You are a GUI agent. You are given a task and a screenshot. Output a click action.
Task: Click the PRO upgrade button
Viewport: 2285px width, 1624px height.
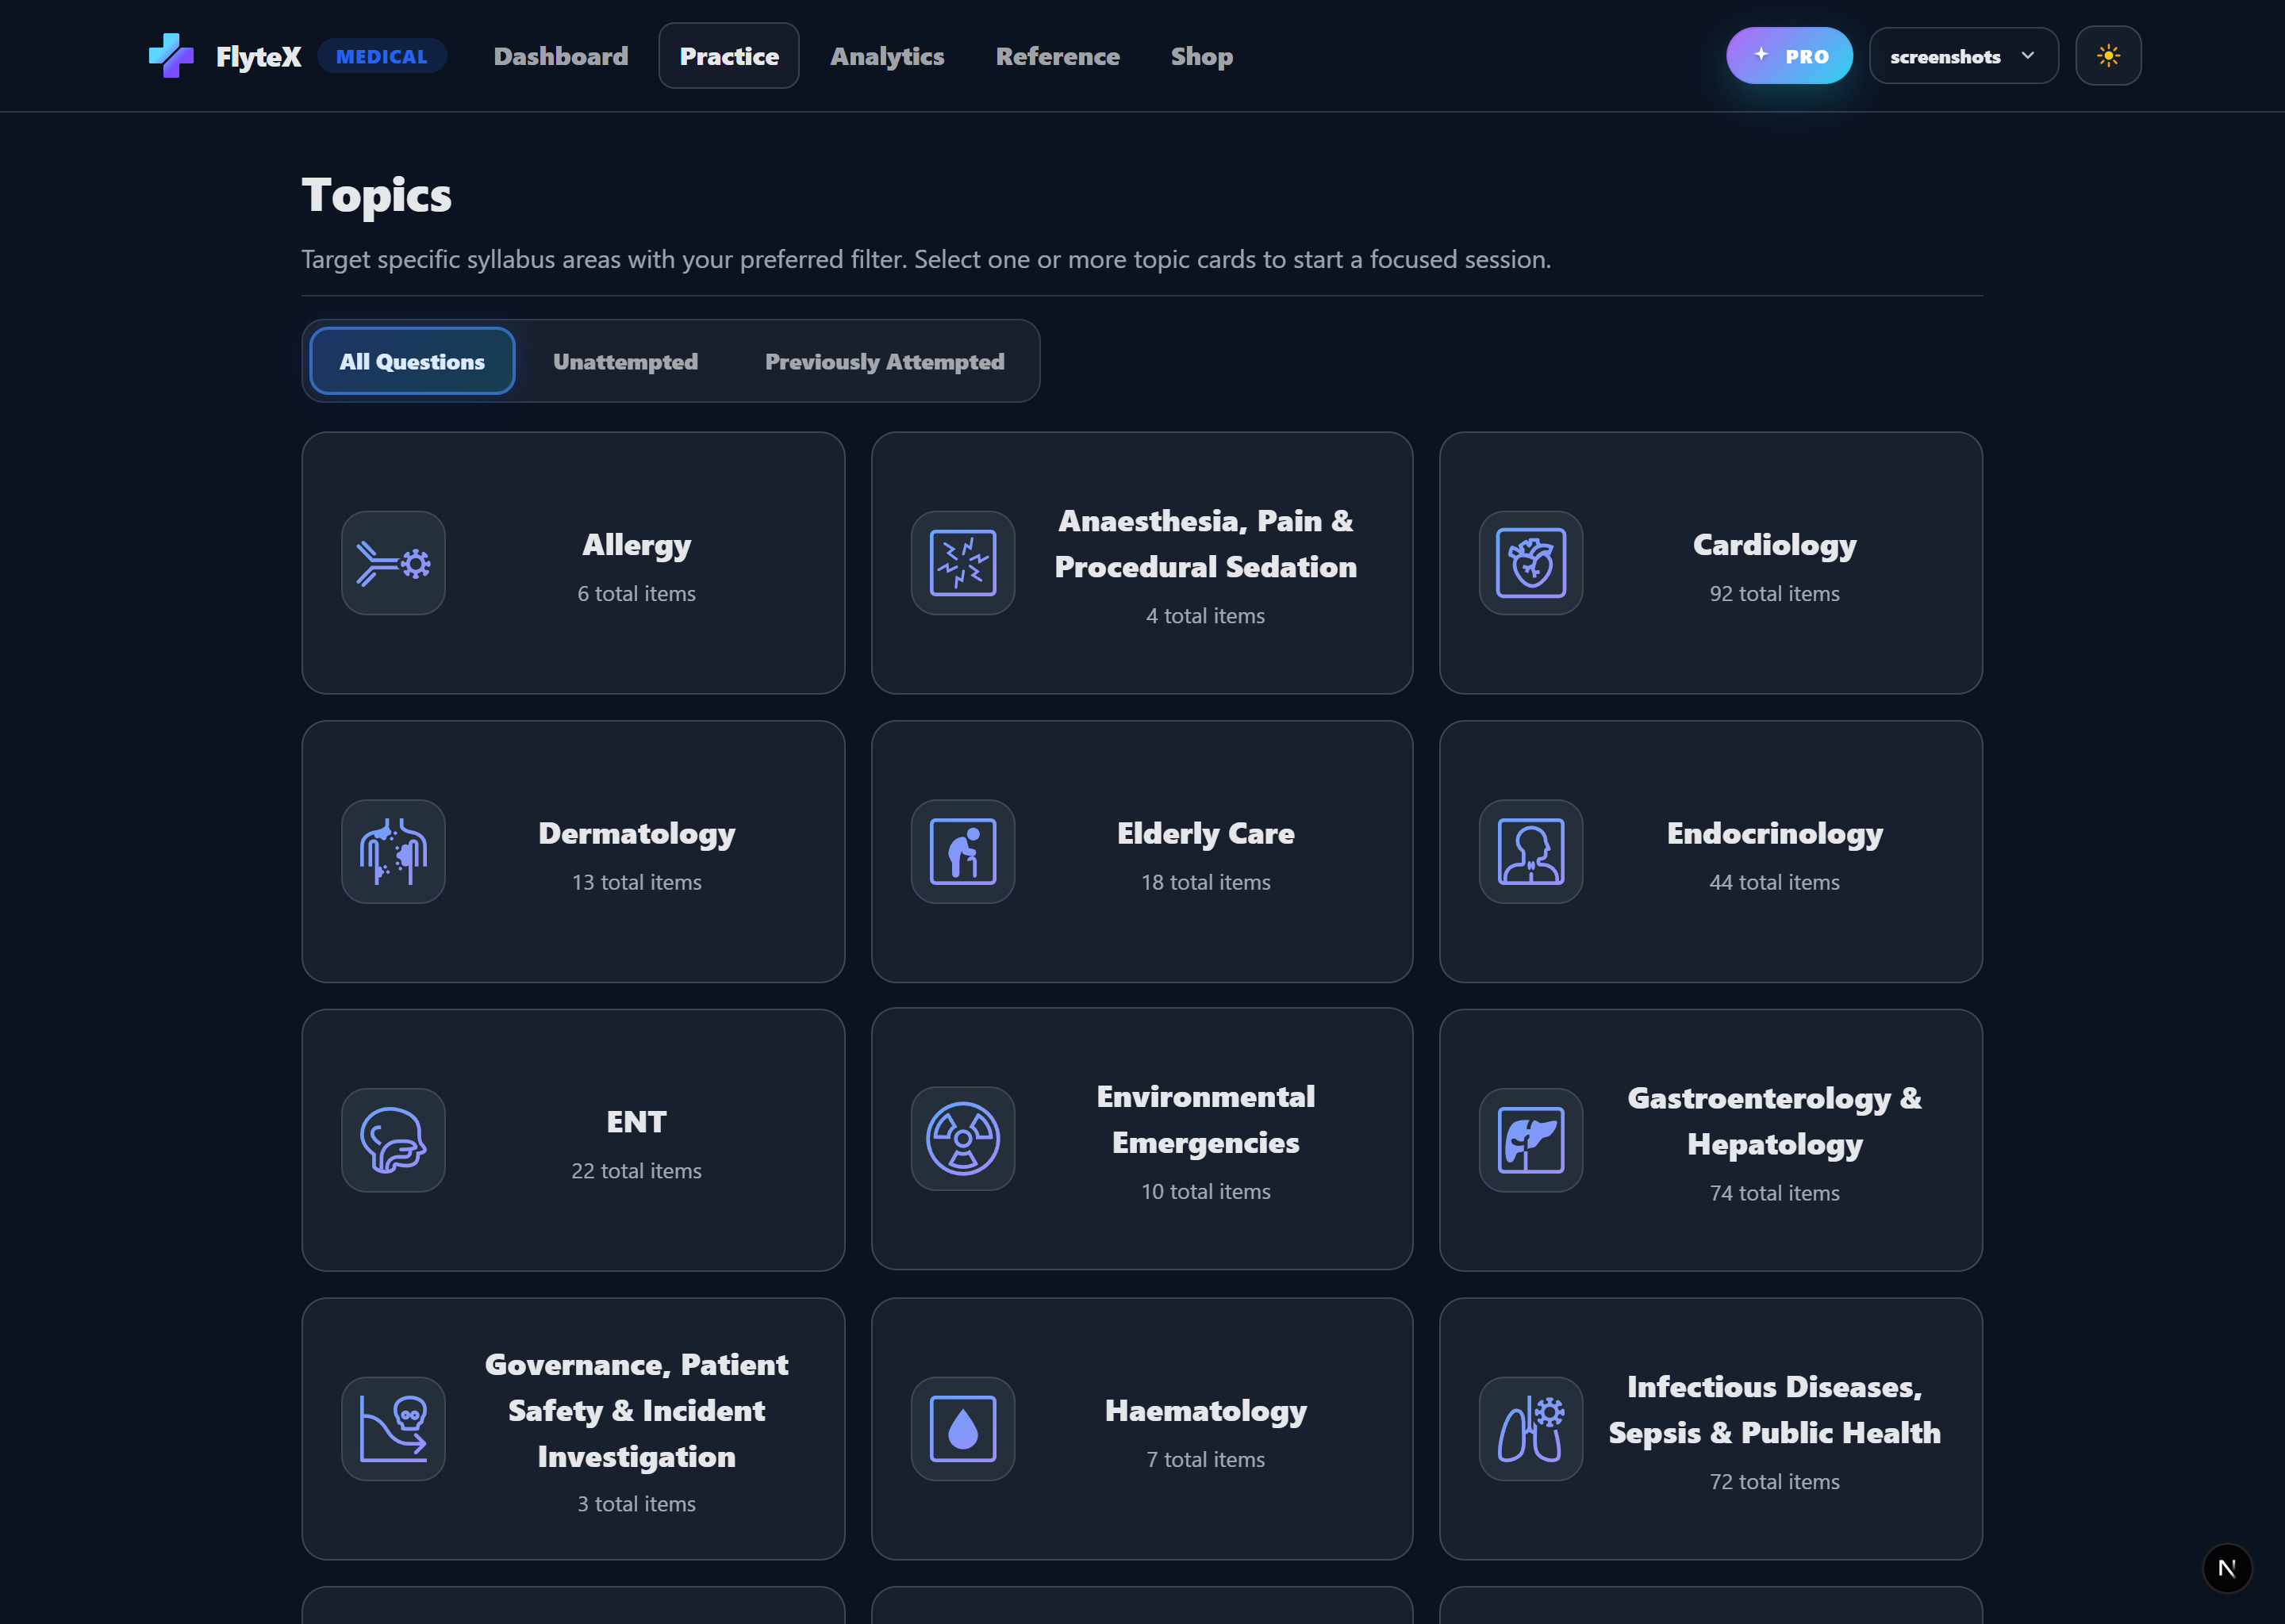pyautogui.click(x=1789, y=56)
